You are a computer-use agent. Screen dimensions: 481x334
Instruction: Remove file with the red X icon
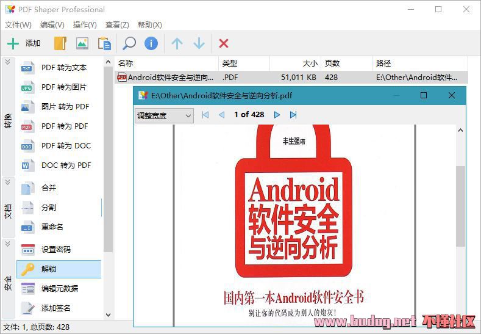coord(224,43)
